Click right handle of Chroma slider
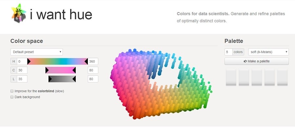 (74, 70)
